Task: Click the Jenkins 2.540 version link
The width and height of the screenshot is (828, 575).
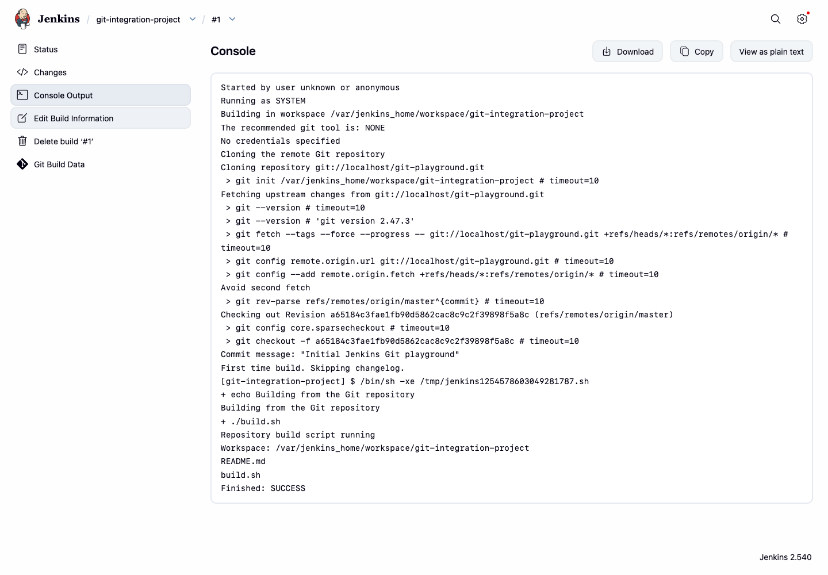Action: point(785,557)
